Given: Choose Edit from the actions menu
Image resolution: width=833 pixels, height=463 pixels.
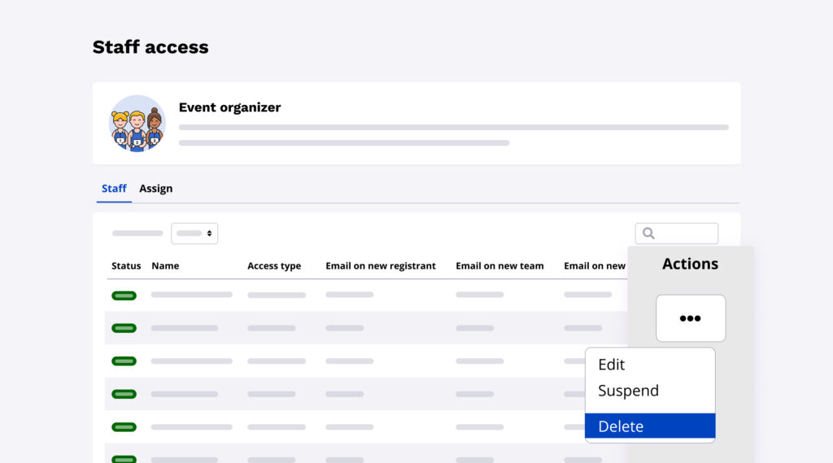Looking at the screenshot, I should point(612,365).
